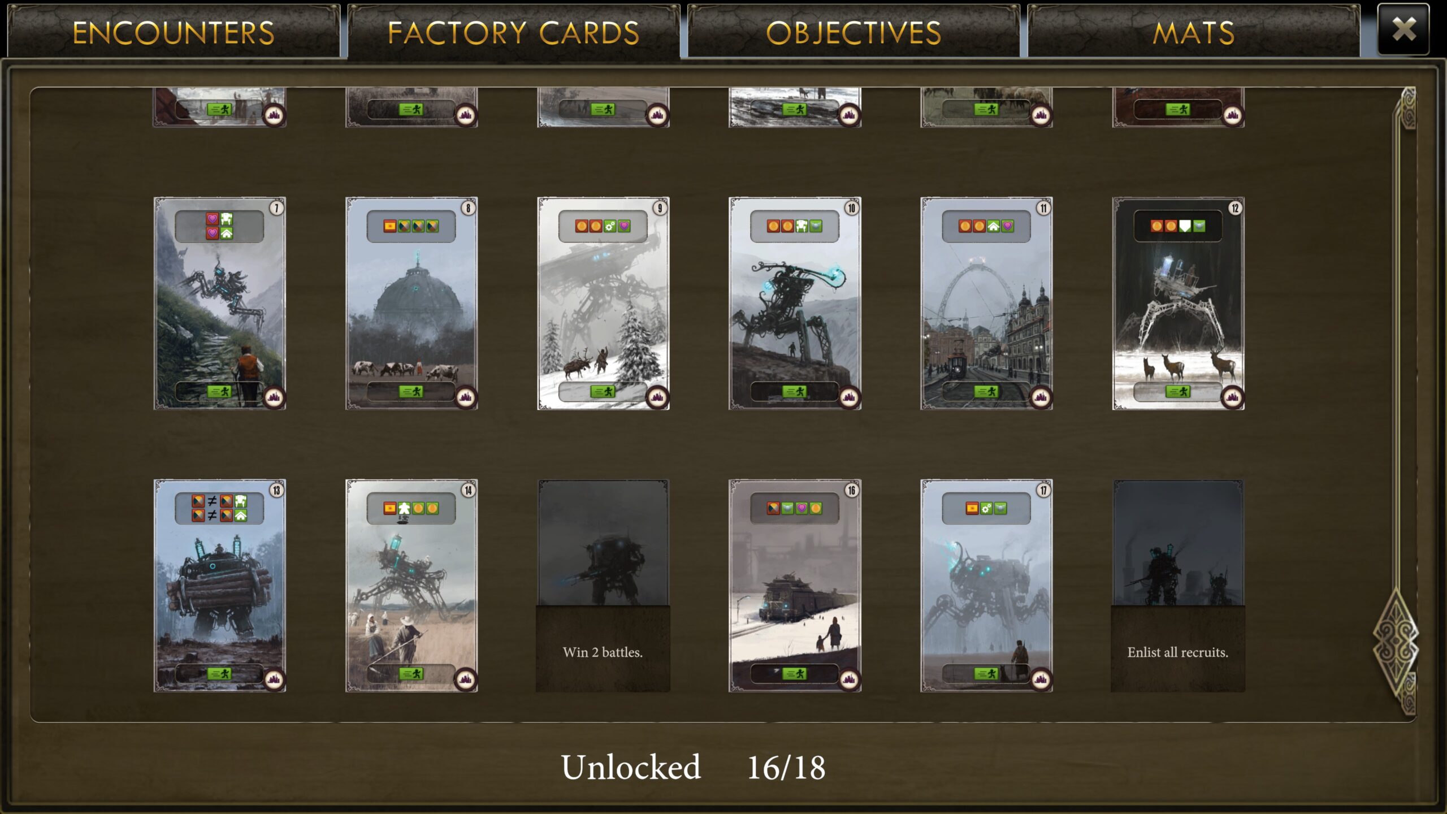Click the Unlocked 16/18 counter text

693,767
